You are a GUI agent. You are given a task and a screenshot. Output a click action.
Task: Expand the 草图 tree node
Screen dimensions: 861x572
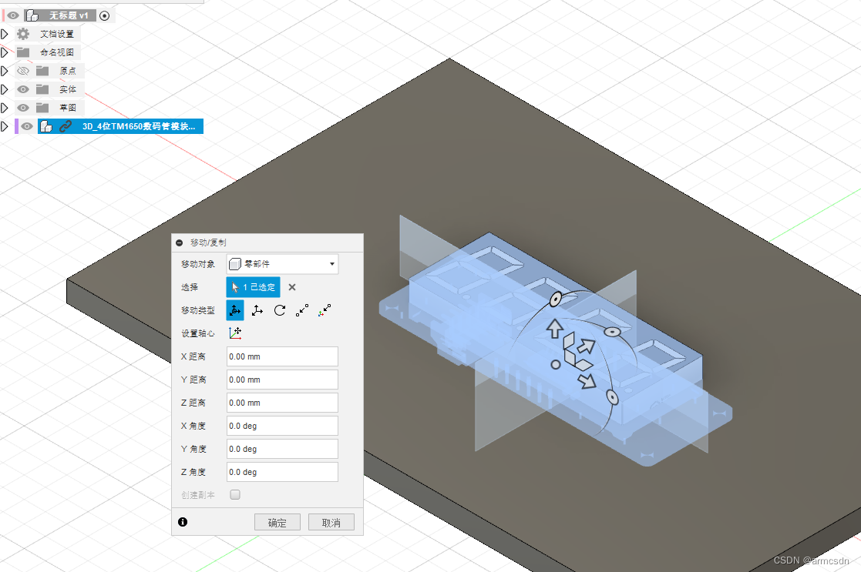[5, 108]
